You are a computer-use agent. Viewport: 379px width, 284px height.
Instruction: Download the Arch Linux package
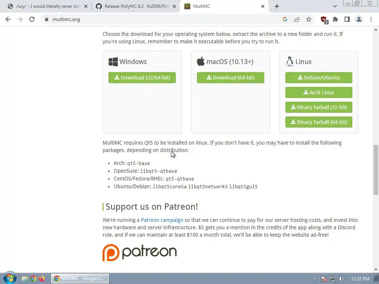(x=319, y=92)
